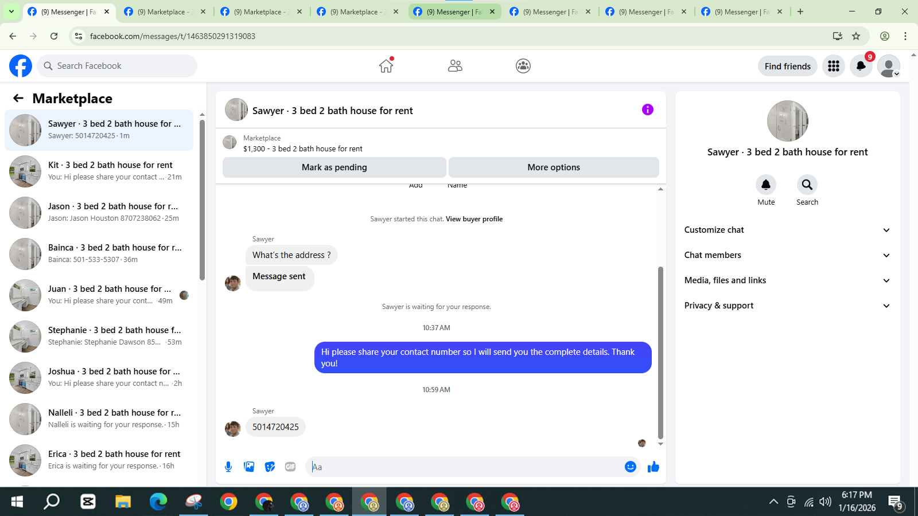Open a new browser tab

(x=800, y=11)
